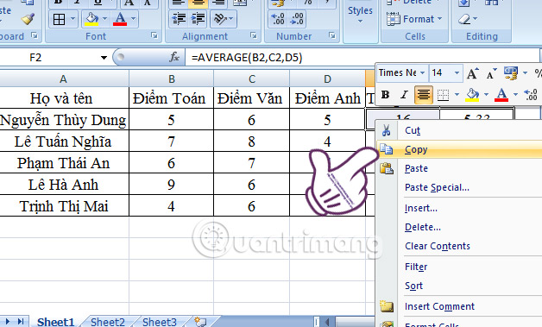The image size is (542, 327).
Task: Click the next-sheet navigation arrow
Action: coord(8,322)
